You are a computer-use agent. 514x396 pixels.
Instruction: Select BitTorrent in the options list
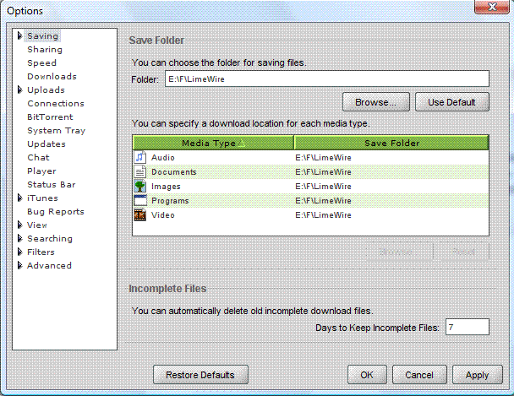(x=50, y=117)
